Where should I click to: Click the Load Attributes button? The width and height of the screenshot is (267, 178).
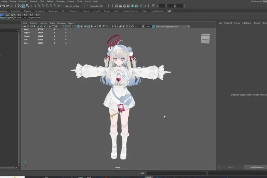pyautogui.click(x=257, y=167)
